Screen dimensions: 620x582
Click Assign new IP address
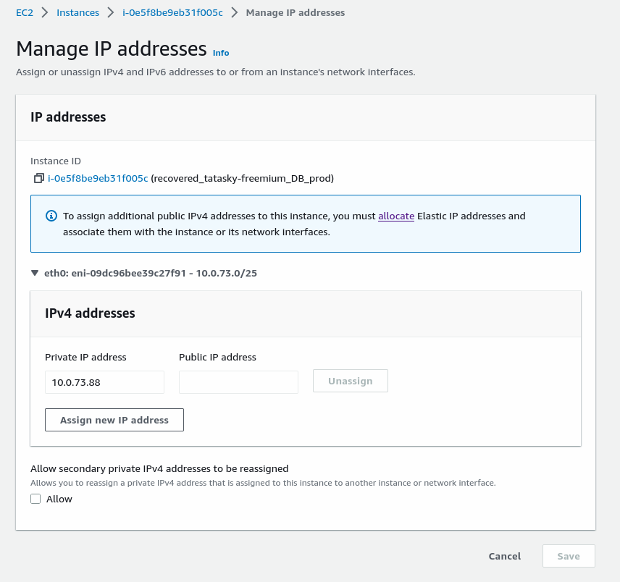tap(114, 420)
